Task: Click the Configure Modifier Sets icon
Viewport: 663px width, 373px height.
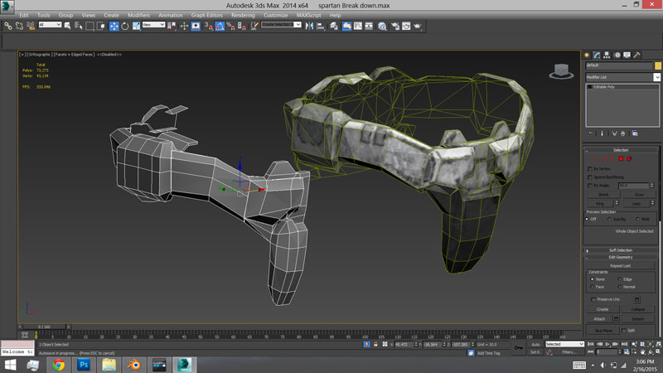Action: 635,133
